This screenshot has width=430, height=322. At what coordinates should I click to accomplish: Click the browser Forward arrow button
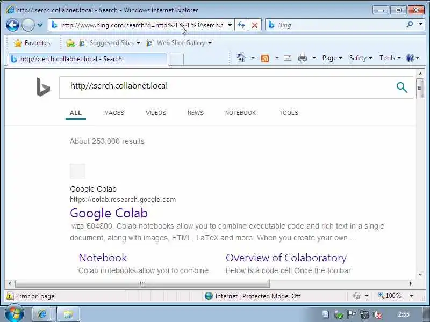[28, 25]
